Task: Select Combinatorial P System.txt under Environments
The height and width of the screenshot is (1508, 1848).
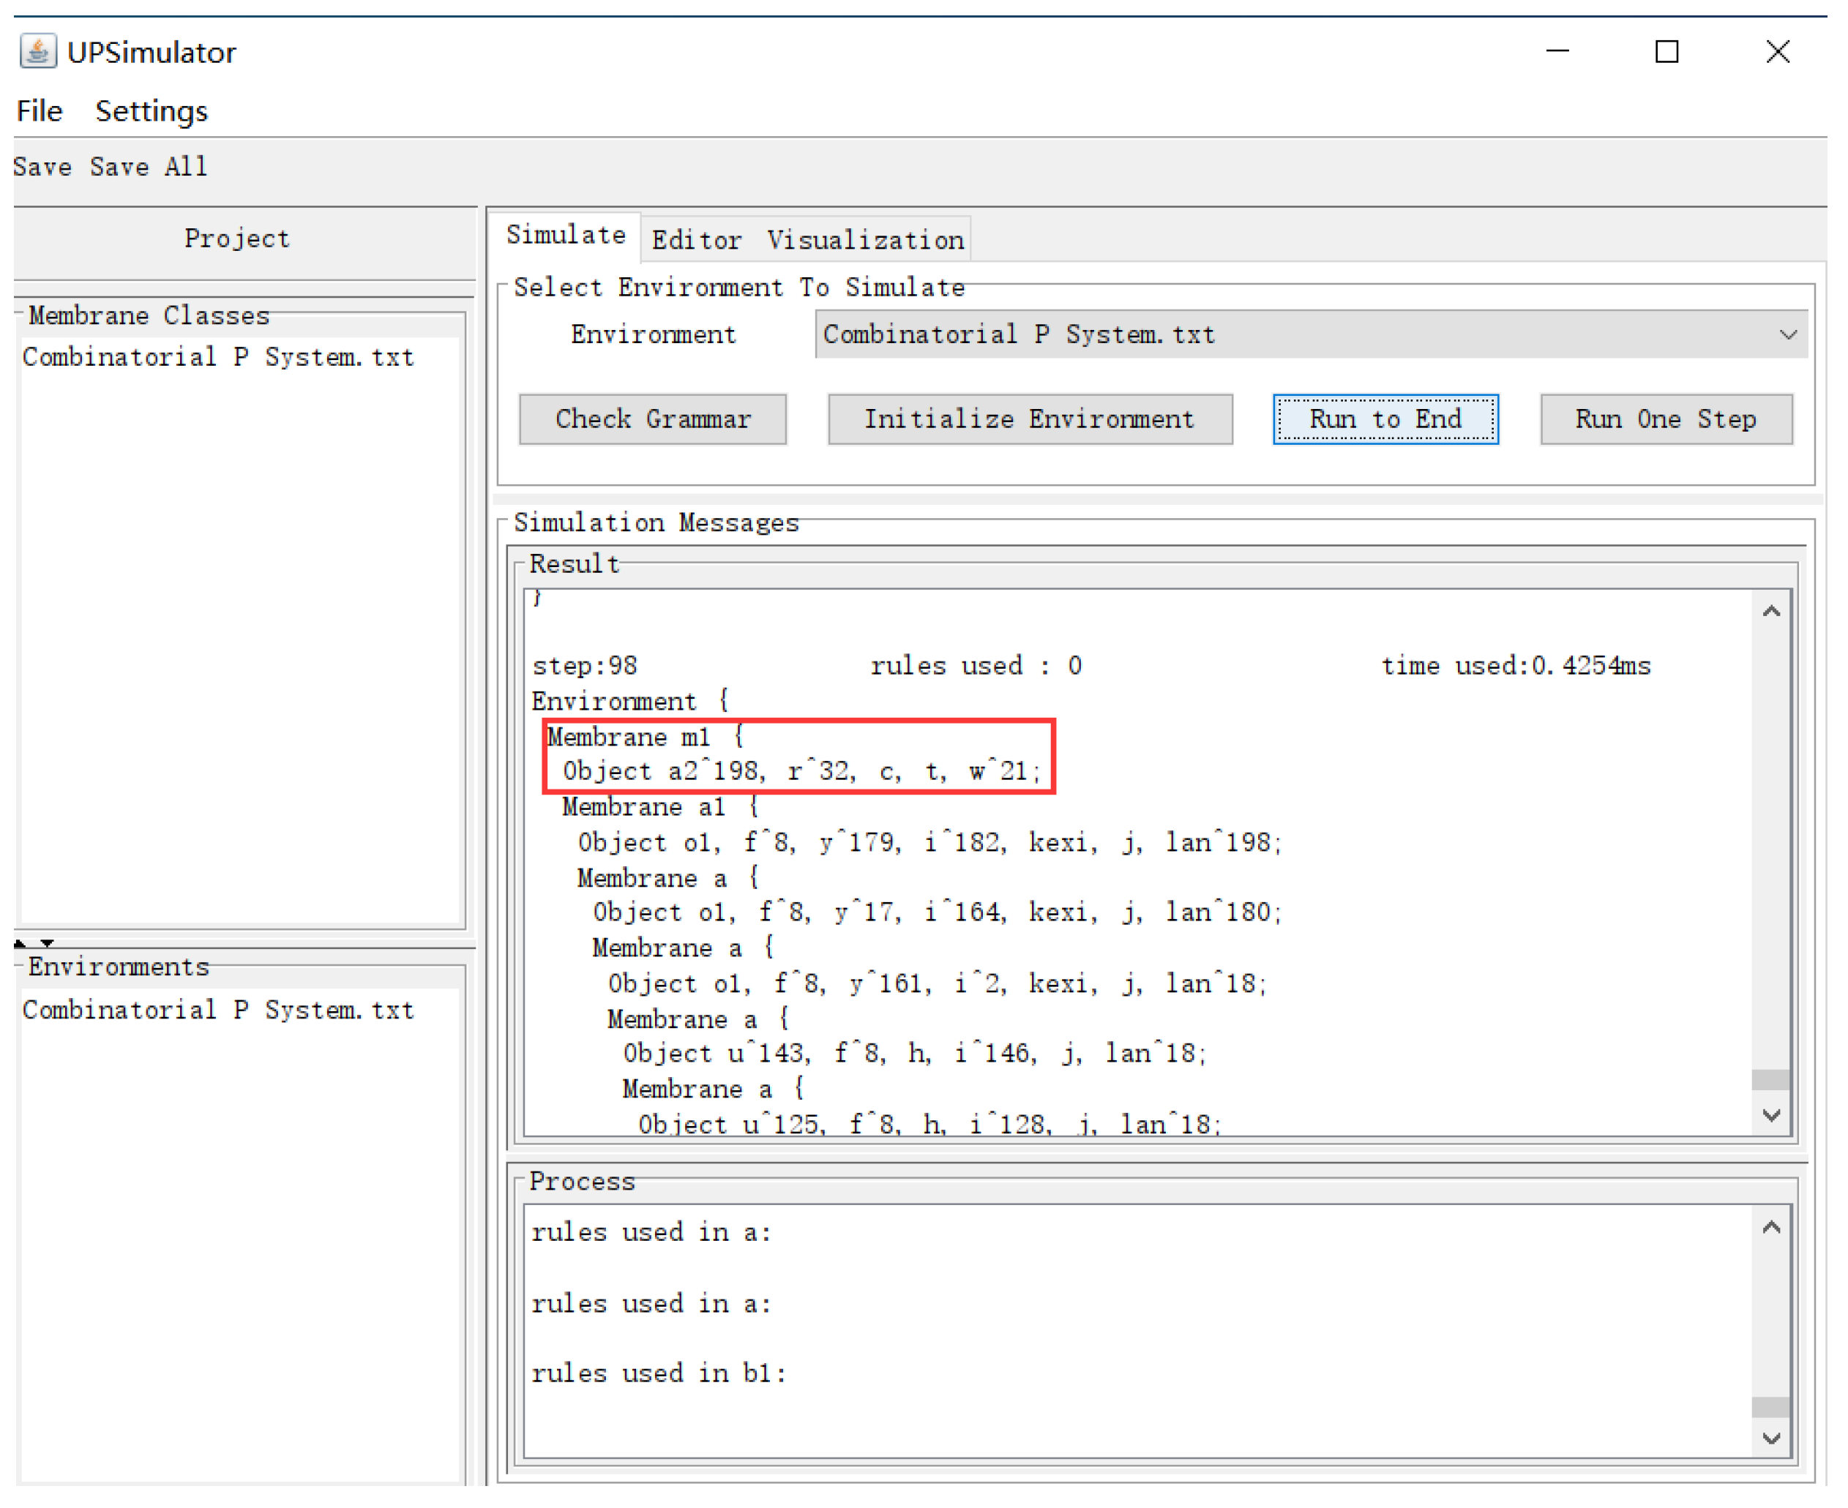Action: (218, 1011)
